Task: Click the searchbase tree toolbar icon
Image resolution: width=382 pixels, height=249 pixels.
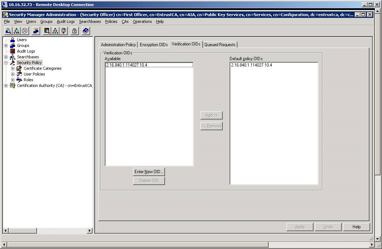Action: 56,31
